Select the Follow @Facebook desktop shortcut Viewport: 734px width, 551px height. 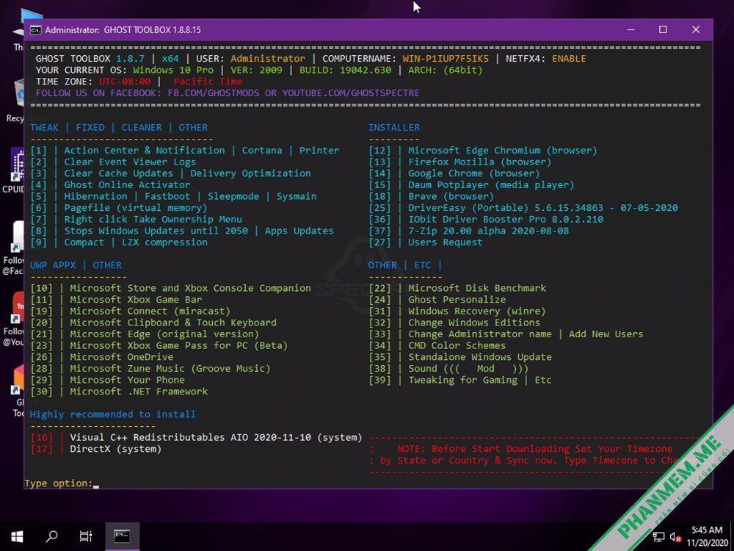pos(14,248)
